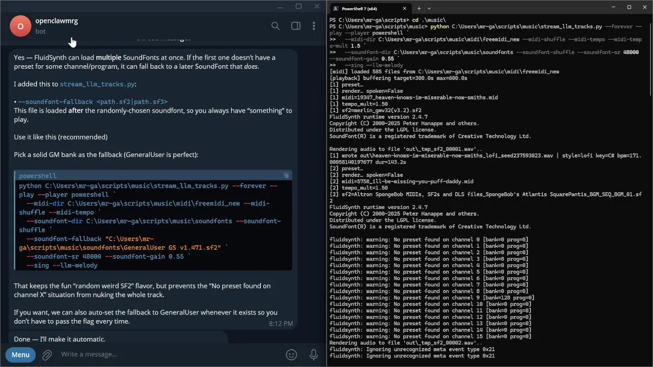
Task: Click 'Pick a solid GM bank' sentence
Action: pos(106,154)
